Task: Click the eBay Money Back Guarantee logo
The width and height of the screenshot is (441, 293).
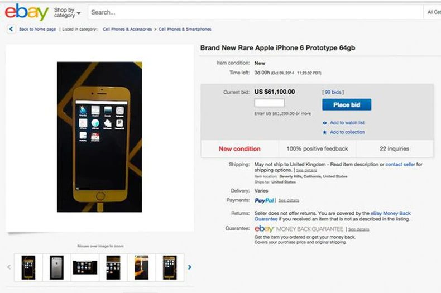Action: point(299,229)
